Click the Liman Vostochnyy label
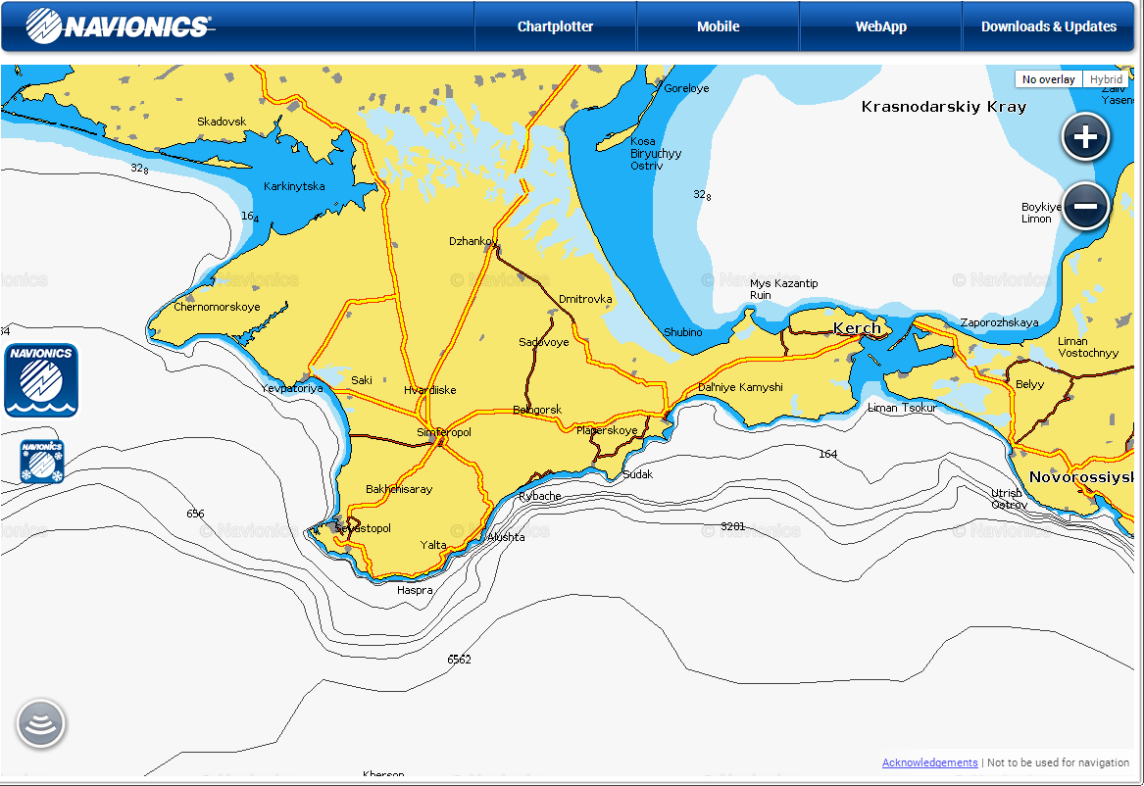This screenshot has width=1144, height=786. pos(1088,347)
